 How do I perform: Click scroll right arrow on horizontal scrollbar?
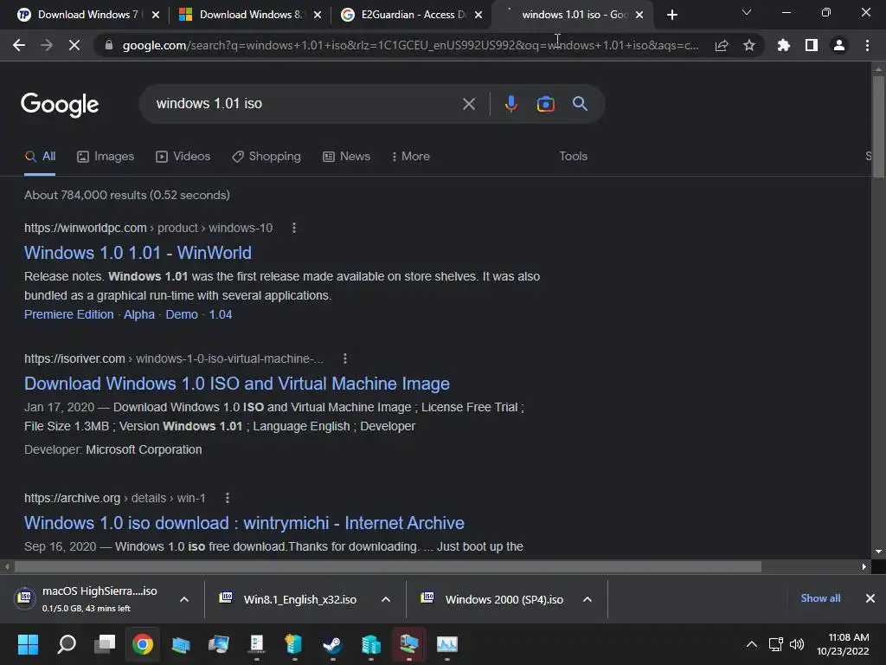[864, 566]
